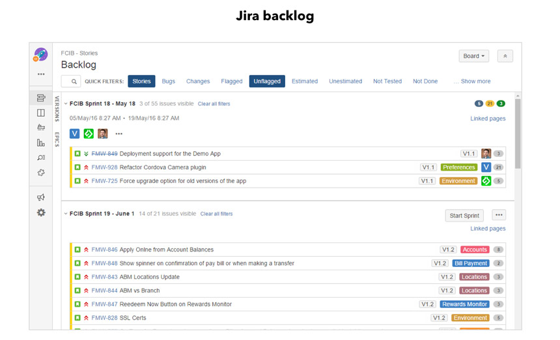Screen dimensions: 560x340
Task: Click the story type icon of FMW-849
Action: click(77, 154)
